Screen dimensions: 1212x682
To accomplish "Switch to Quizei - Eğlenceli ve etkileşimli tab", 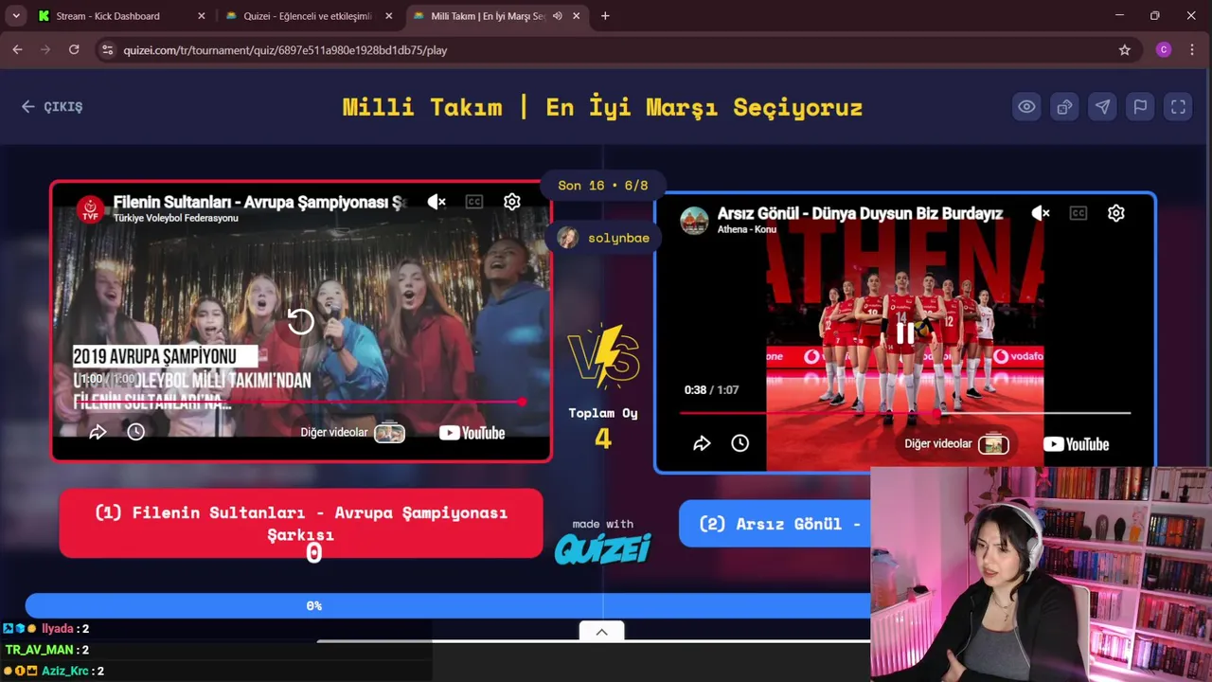I will 308,16.
